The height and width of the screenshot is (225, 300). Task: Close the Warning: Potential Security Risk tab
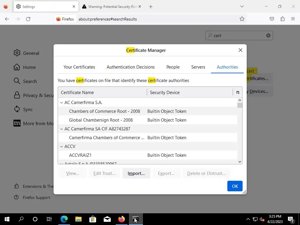coord(140,6)
